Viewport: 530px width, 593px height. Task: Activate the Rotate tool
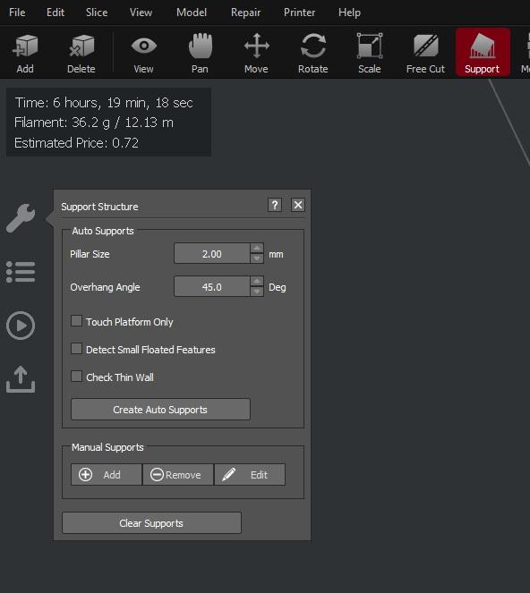312,53
